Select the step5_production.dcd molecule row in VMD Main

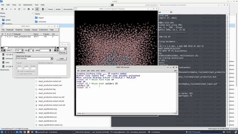tap(30, 36)
